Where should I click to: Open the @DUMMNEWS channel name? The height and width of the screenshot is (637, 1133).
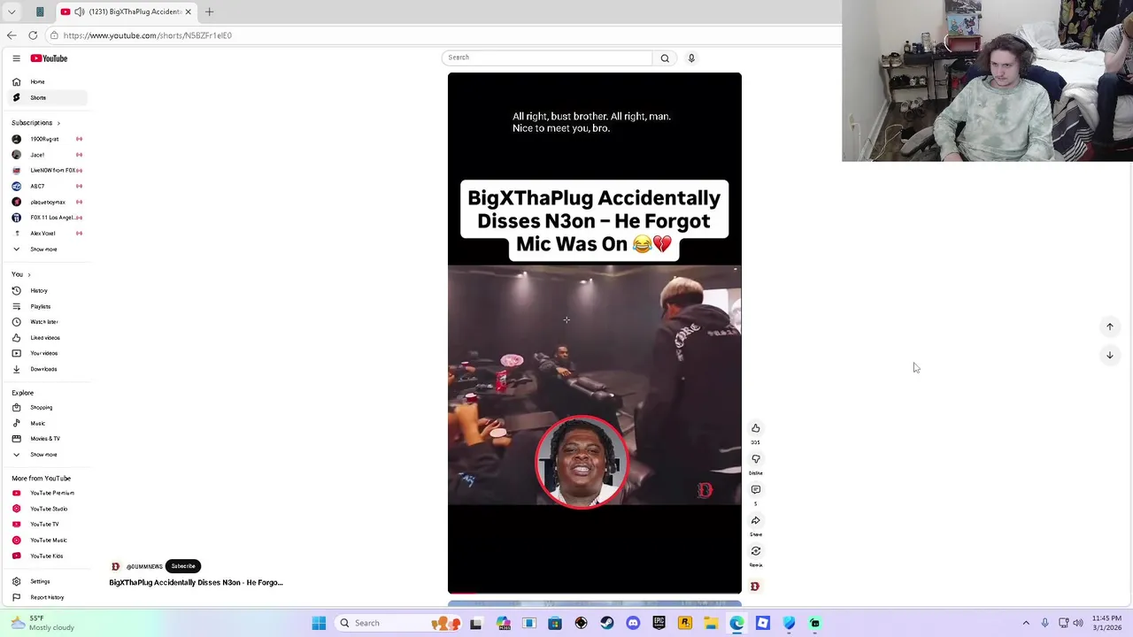[144, 567]
